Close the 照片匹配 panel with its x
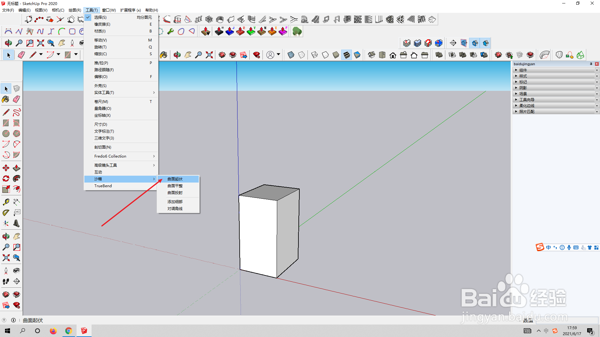Viewport: 600px width, 337px height. pyautogui.click(x=597, y=112)
